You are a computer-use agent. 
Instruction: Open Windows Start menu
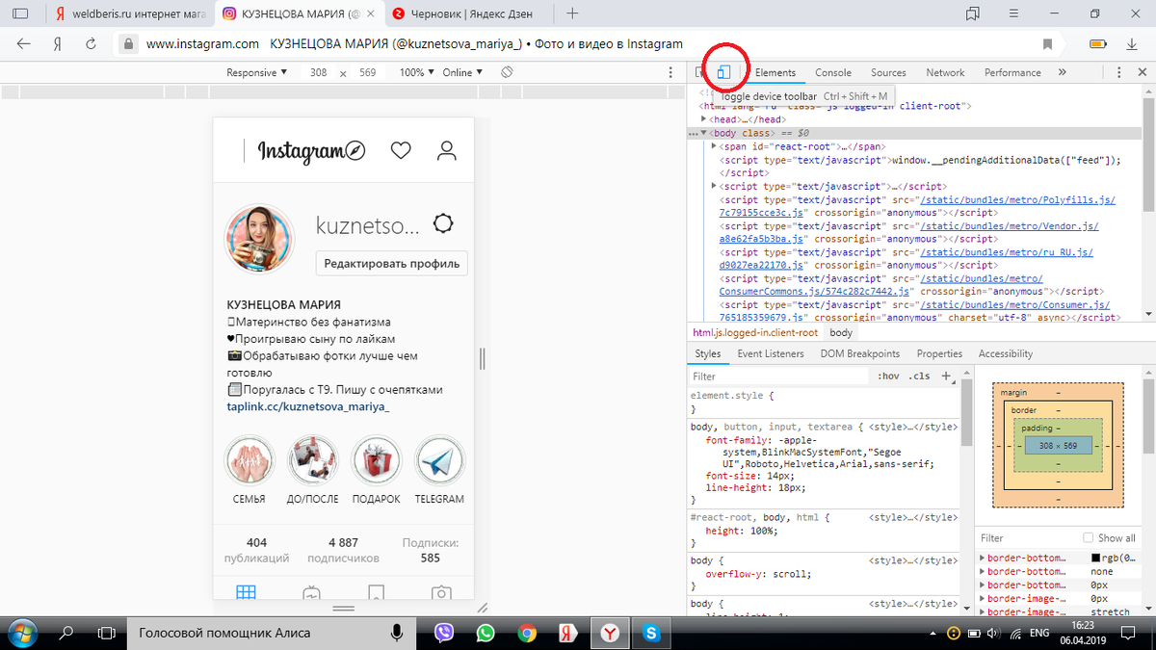[x=21, y=633]
